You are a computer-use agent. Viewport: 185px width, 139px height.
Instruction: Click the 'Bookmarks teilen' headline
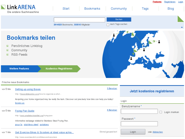point(31,38)
